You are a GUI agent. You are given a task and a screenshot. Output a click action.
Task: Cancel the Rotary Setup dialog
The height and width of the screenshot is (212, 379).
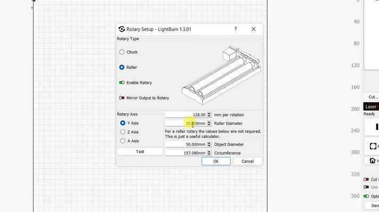[x=248, y=161]
